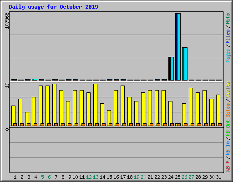Click the cyan 'Pages' legend label
Viewport: 233px width, 182px height.
click(228, 56)
